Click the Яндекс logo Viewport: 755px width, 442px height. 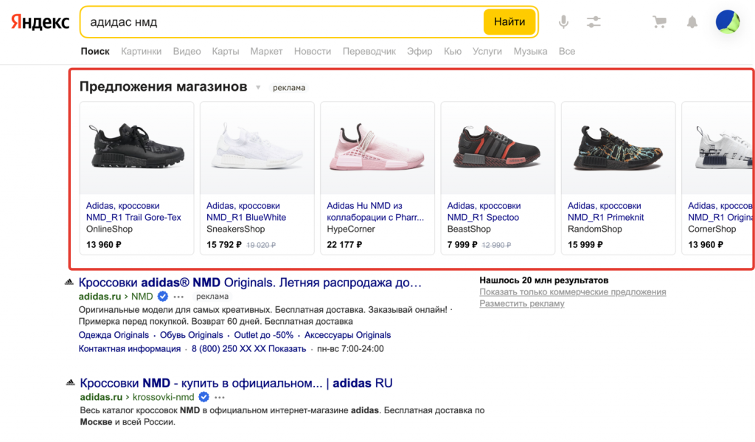coord(40,22)
